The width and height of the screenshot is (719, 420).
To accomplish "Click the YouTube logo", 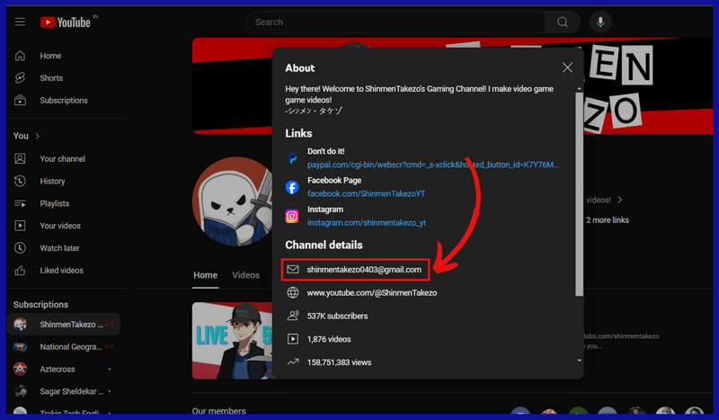I will coord(66,22).
